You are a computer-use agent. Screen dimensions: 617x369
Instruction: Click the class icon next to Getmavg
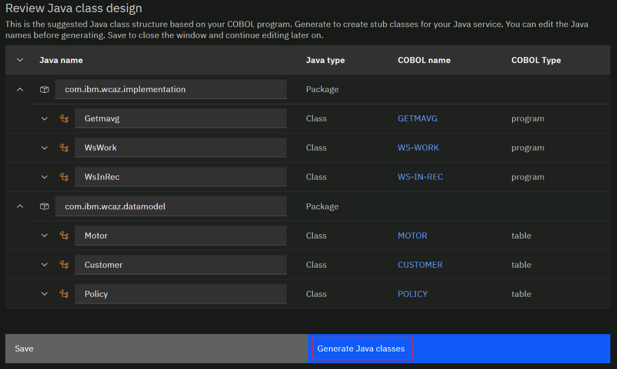click(x=64, y=119)
